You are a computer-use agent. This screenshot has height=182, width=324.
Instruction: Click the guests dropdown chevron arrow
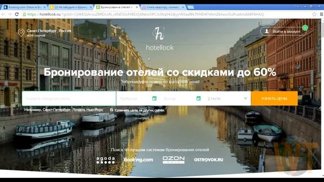[x=245, y=99]
